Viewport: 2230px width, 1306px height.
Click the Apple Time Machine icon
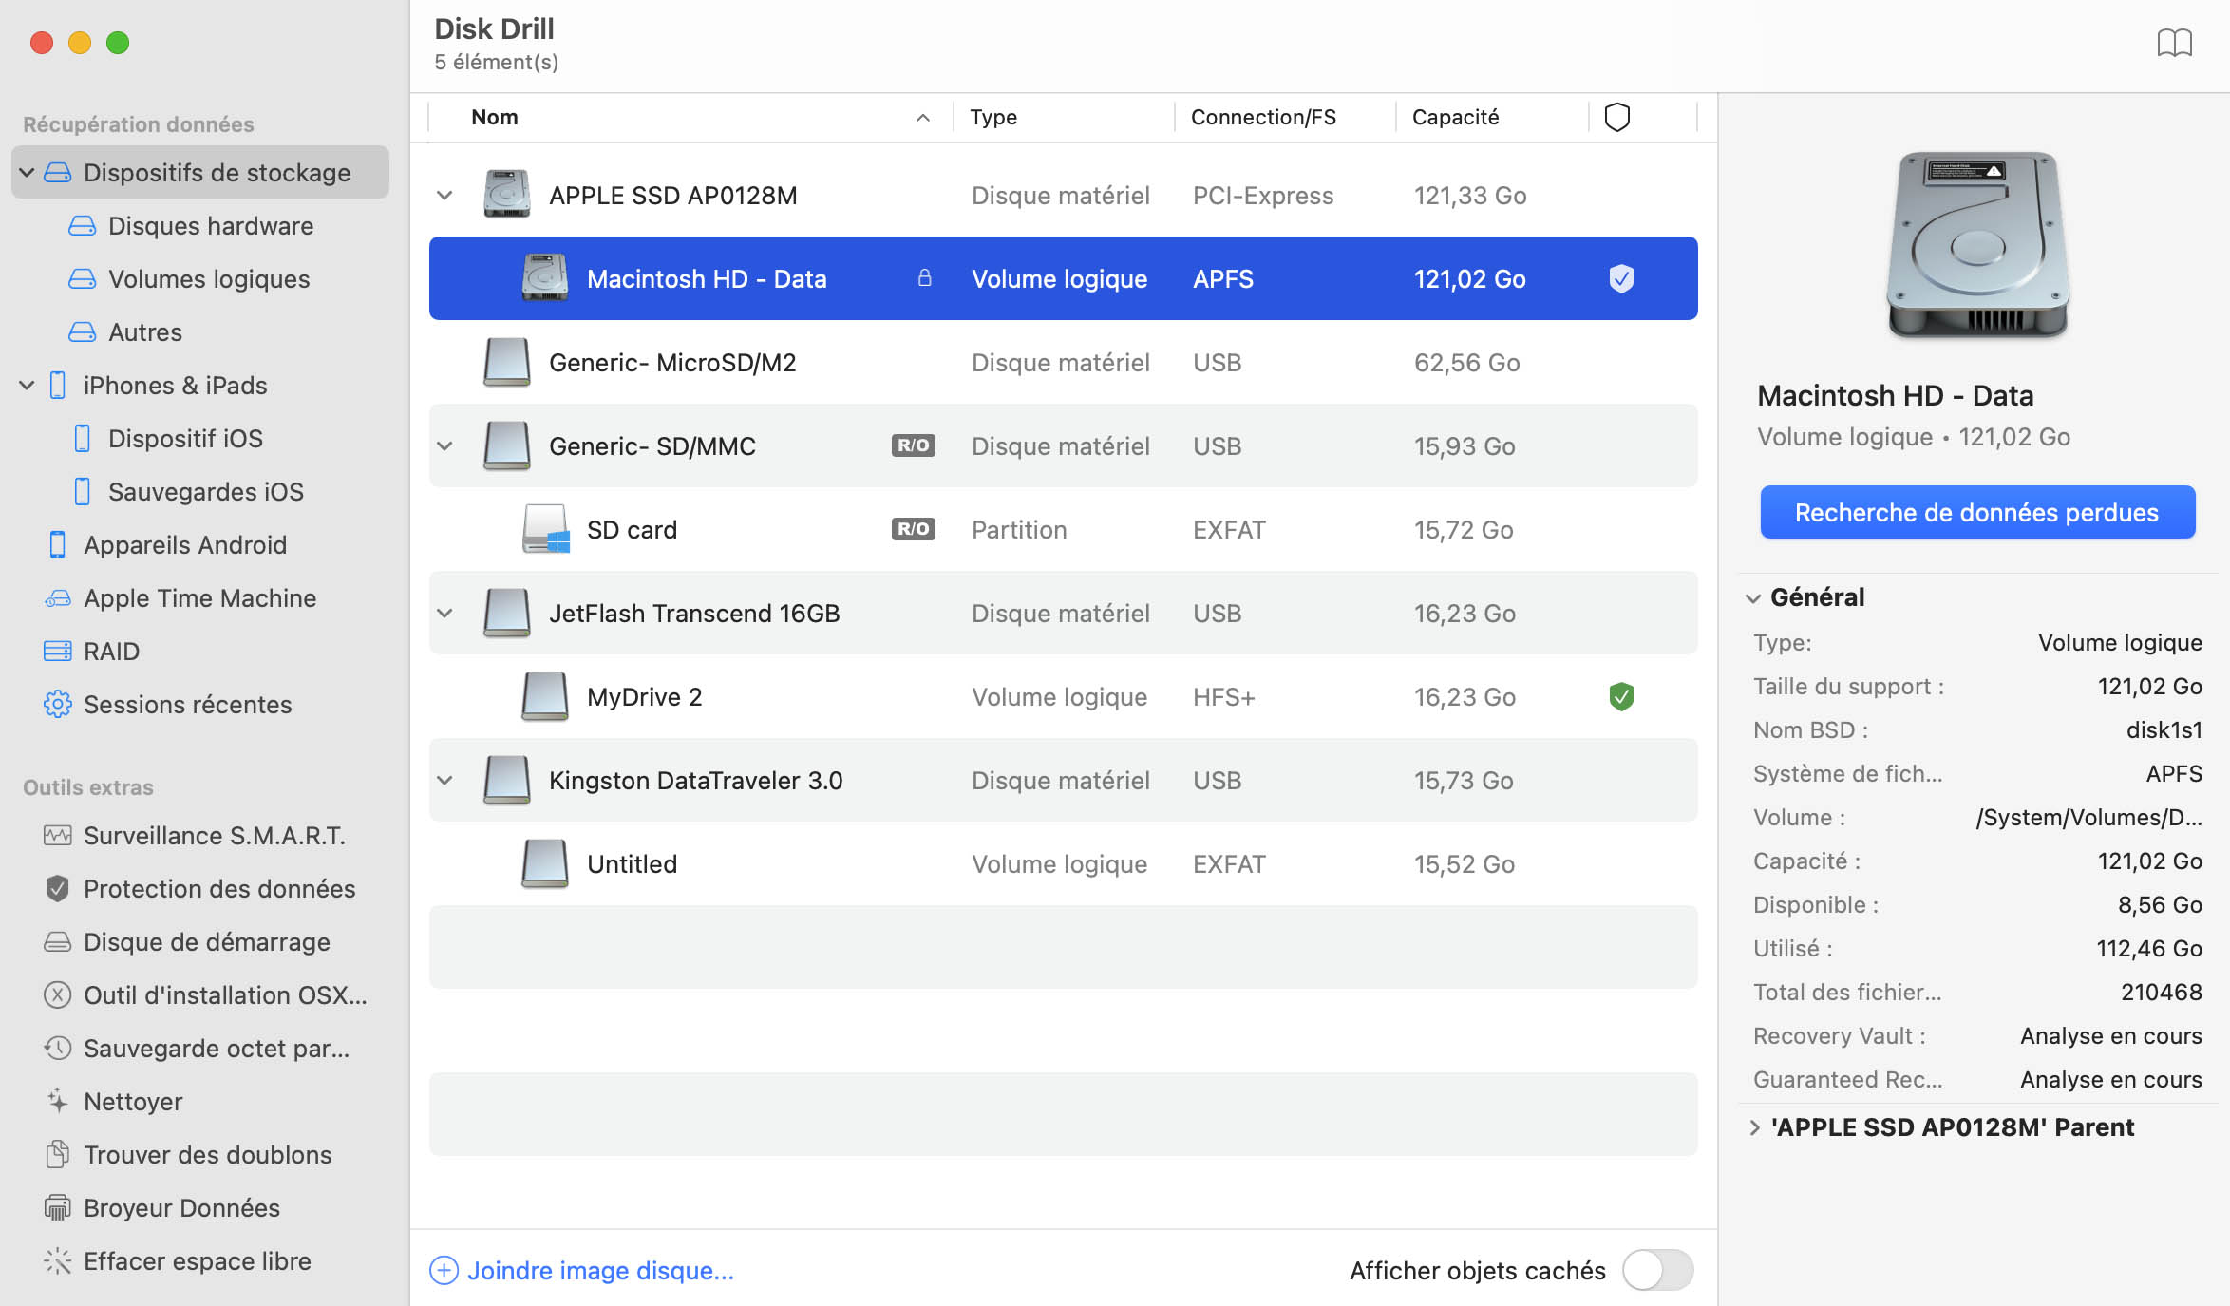point(57,598)
